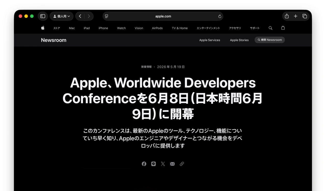This screenshot has height=191, width=326.
Task: Open the サポート menu item
Action: 255,28
